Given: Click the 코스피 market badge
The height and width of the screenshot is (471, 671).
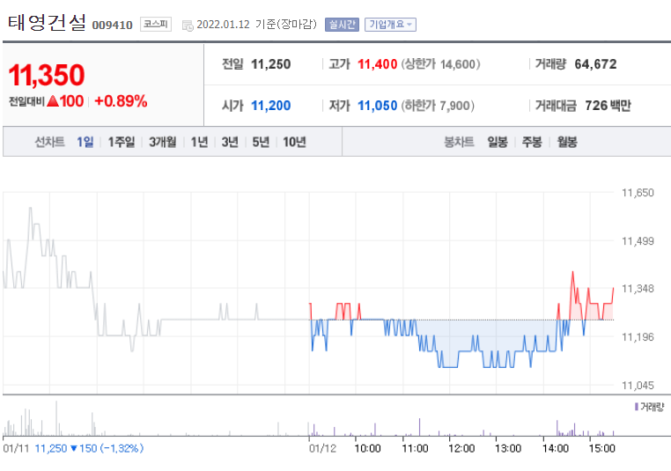Looking at the screenshot, I should [x=156, y=25].
